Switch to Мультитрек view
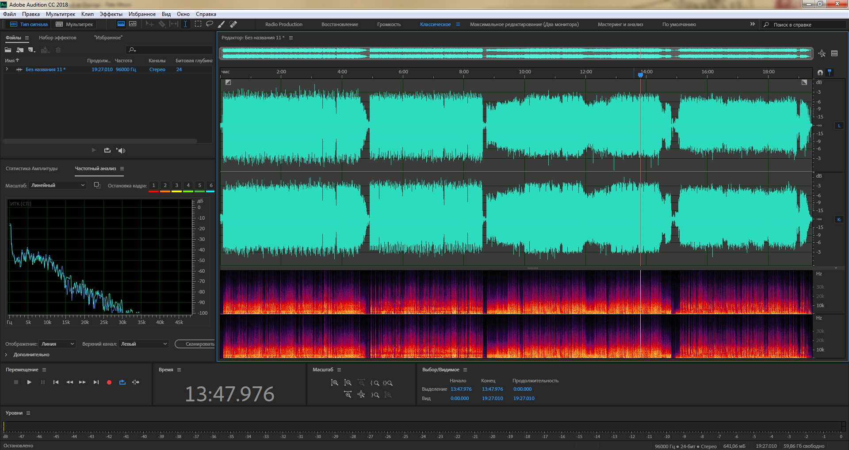This screenshot has height=450, width=849. pos(75,24)
